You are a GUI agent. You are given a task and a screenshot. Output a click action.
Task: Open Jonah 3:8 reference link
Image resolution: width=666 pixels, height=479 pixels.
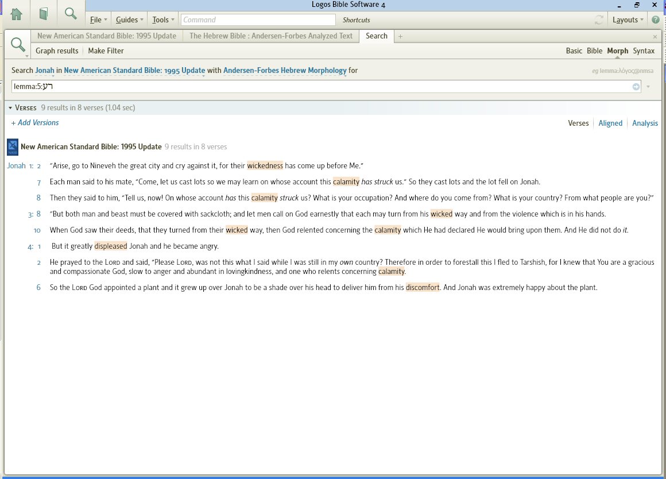tap(34, 214)
